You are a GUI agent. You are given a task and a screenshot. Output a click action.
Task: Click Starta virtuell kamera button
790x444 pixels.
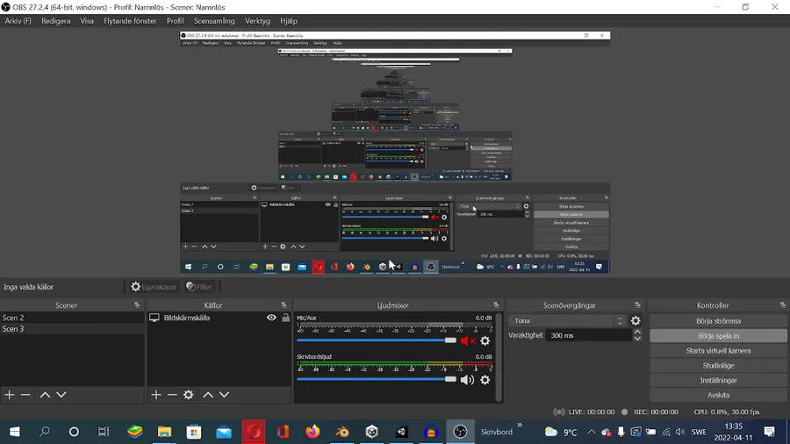coord(718,350)
